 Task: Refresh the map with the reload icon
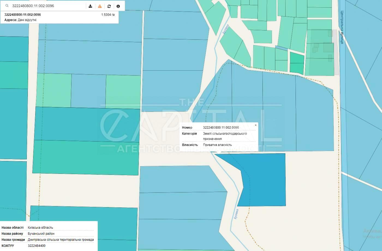[x=109, y=6]
